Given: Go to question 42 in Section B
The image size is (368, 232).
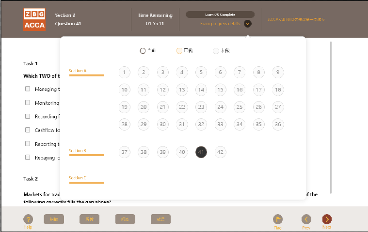Looking at the screenshot, I should 221,152.
